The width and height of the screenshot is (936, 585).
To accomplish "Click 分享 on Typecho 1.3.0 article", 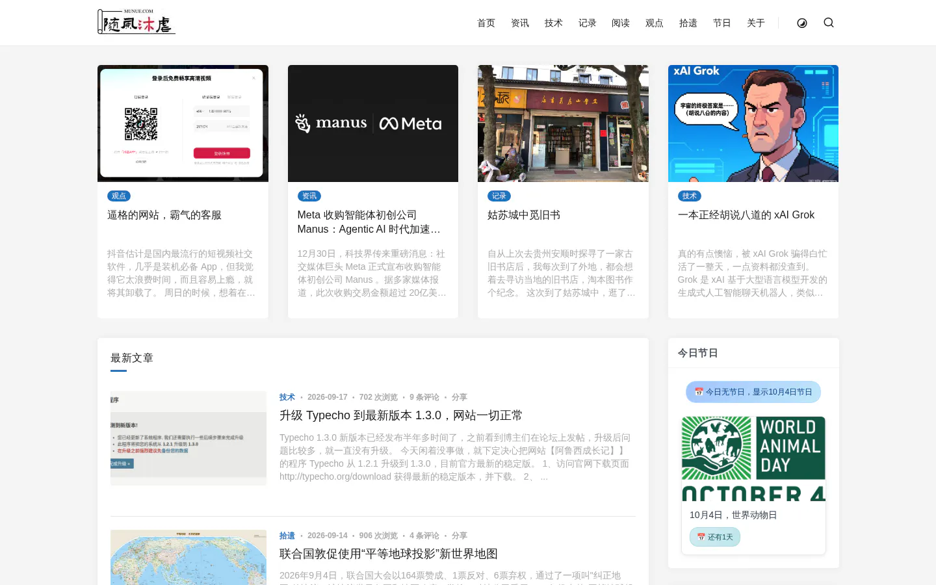I will click(460, 397).
